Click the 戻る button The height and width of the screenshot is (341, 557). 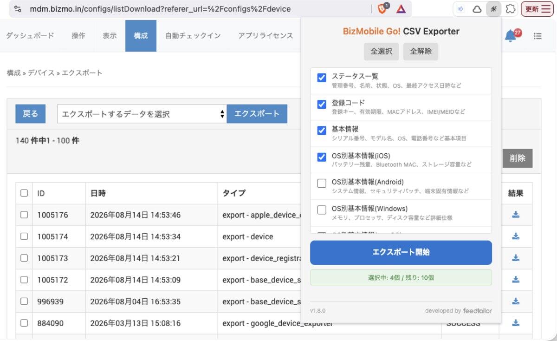[x=31, y=114]
